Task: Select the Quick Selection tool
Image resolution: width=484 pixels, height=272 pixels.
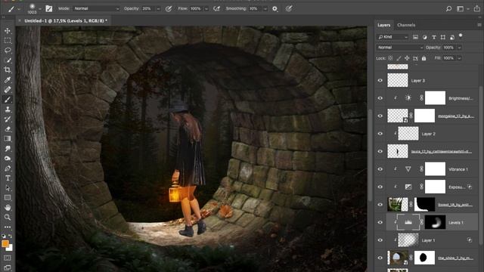Action: (8, 60)
